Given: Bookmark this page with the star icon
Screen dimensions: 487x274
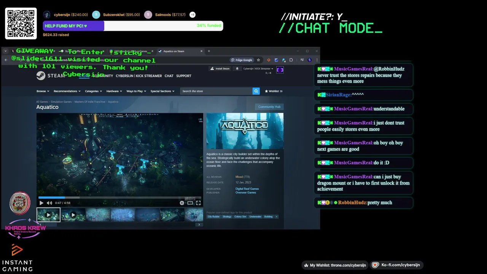Looking at the screenshot, I should (258, 60).
